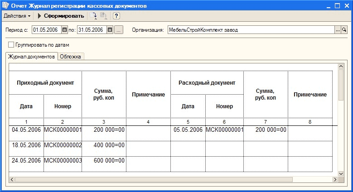Click the vertical scrollbar up arrow
353x192 pixels.
point(341,66)
